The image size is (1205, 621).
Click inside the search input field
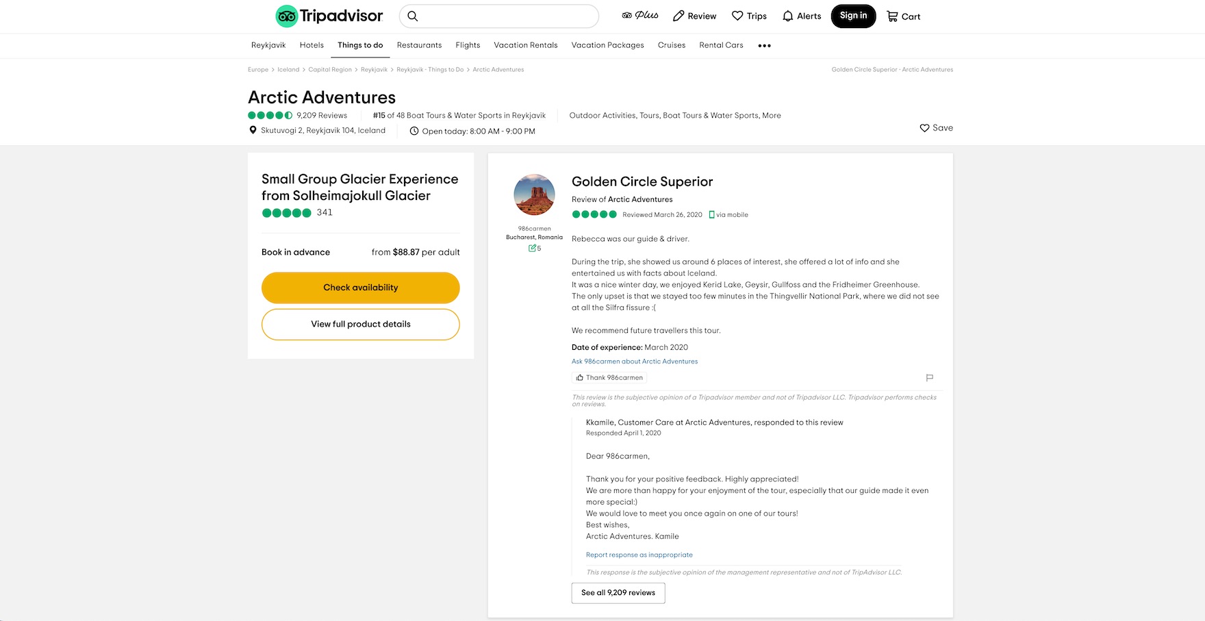(507, 16)
